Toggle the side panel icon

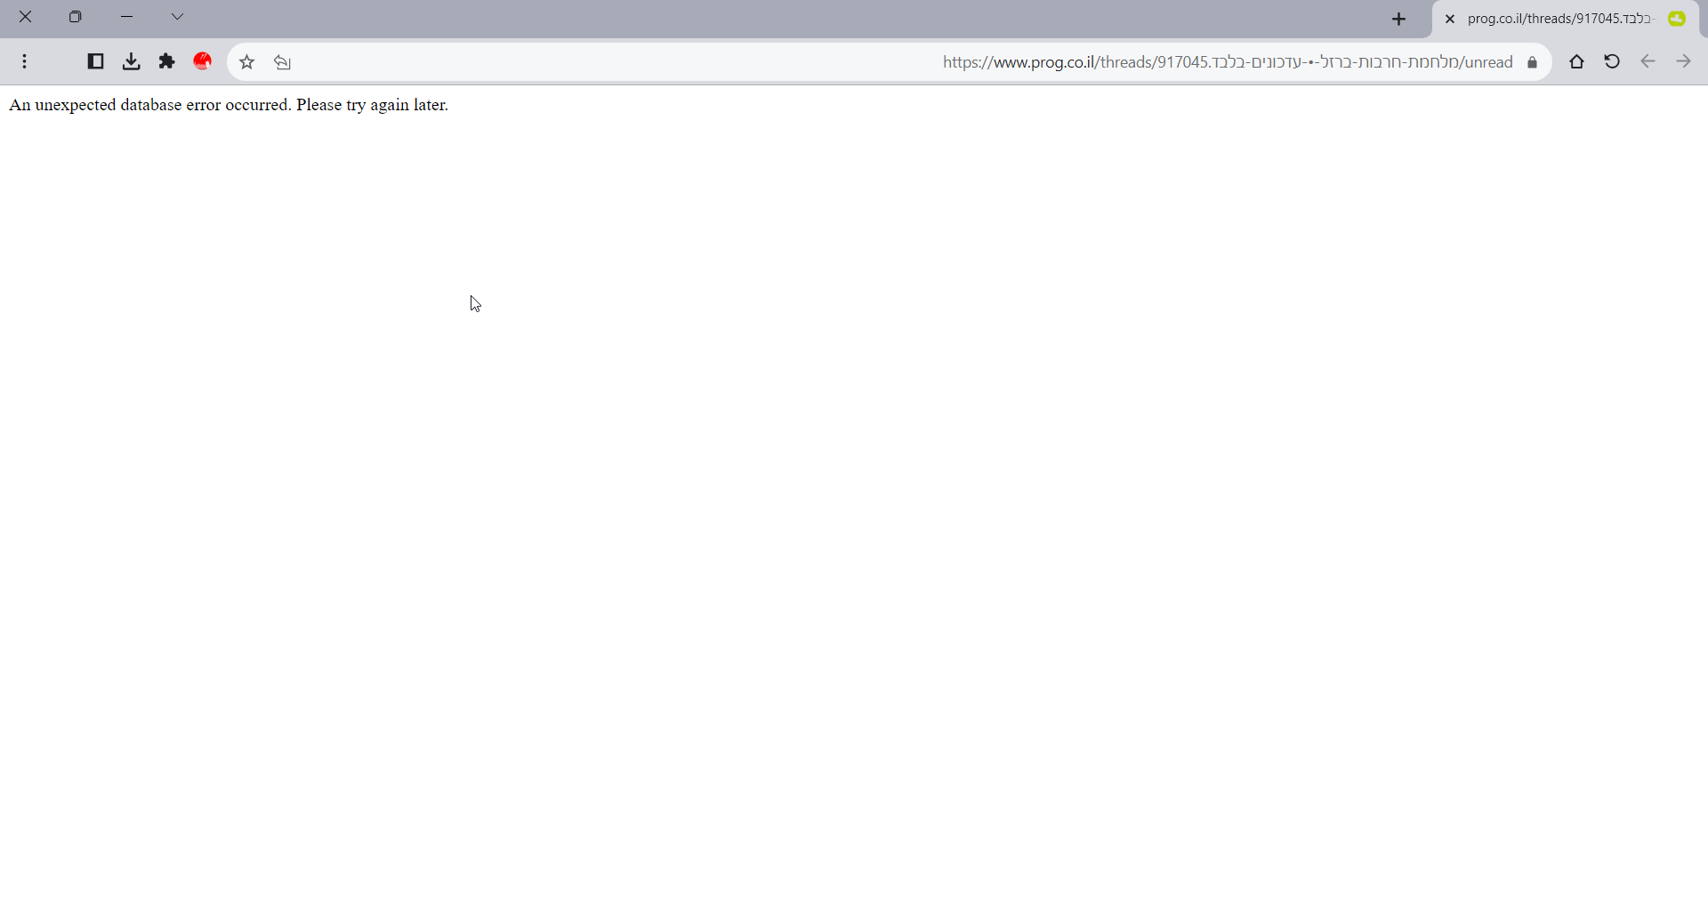[x=95, y=61]
